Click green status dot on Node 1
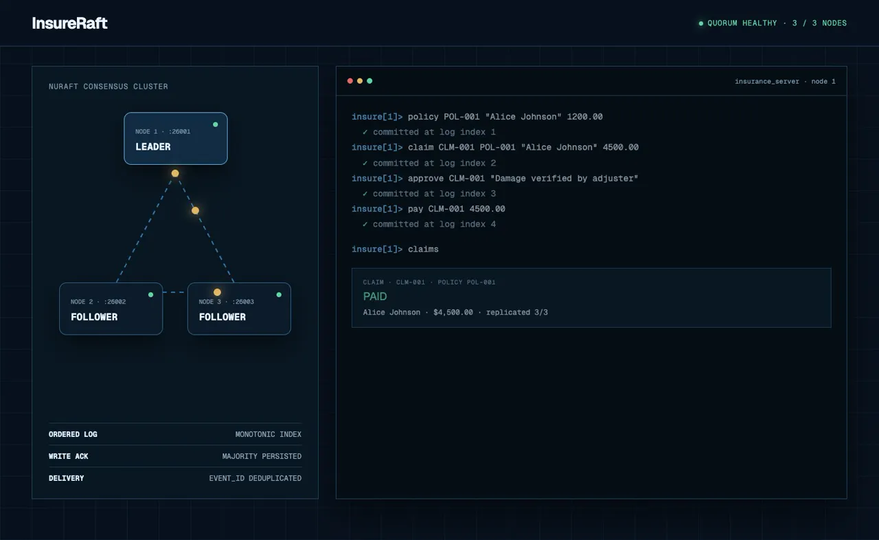 coord(216,124)
